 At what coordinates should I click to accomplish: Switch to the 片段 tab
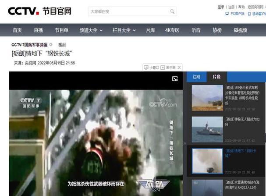tap(216, 77)
